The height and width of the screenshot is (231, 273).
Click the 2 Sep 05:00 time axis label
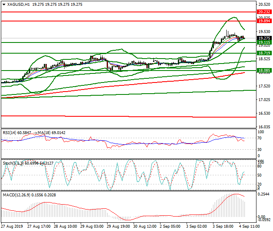[170, 226]
